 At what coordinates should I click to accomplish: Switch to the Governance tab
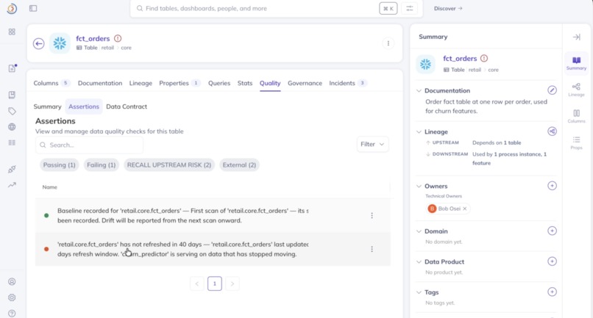click(305, 83)
